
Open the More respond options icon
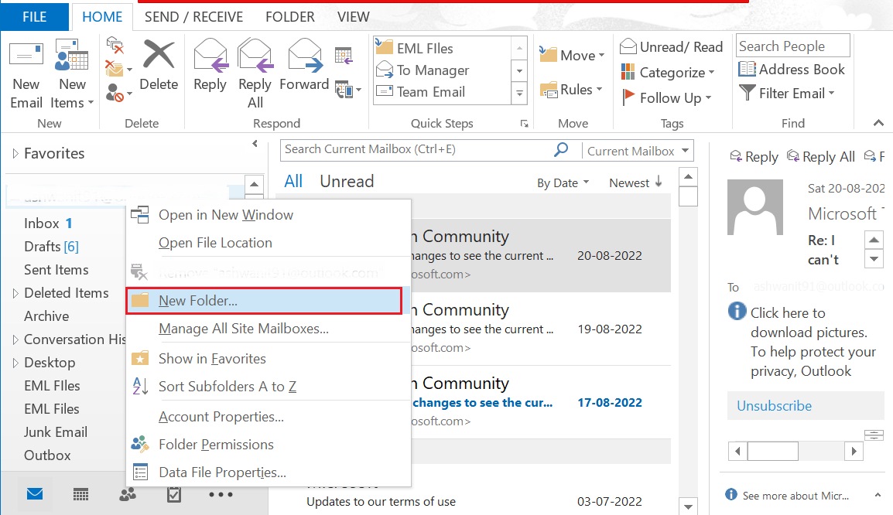point(348,90)
